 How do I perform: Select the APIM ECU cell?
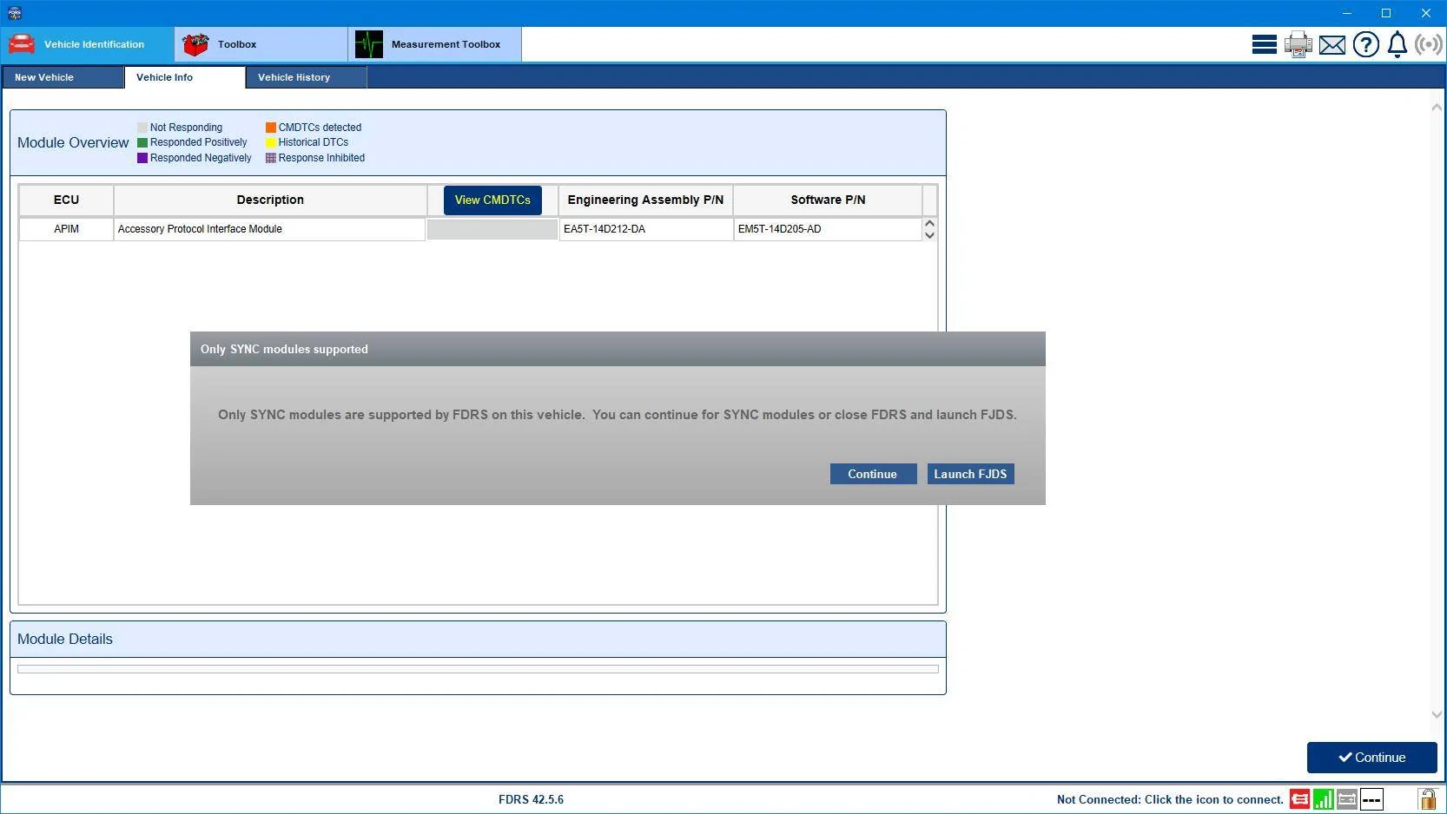(66, 229)
